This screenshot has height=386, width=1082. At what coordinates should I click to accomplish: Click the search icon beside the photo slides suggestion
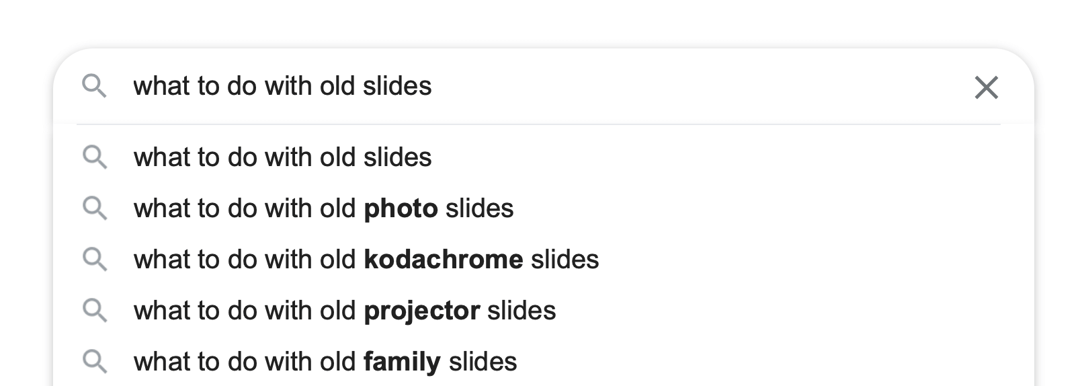tap(94, 208)
